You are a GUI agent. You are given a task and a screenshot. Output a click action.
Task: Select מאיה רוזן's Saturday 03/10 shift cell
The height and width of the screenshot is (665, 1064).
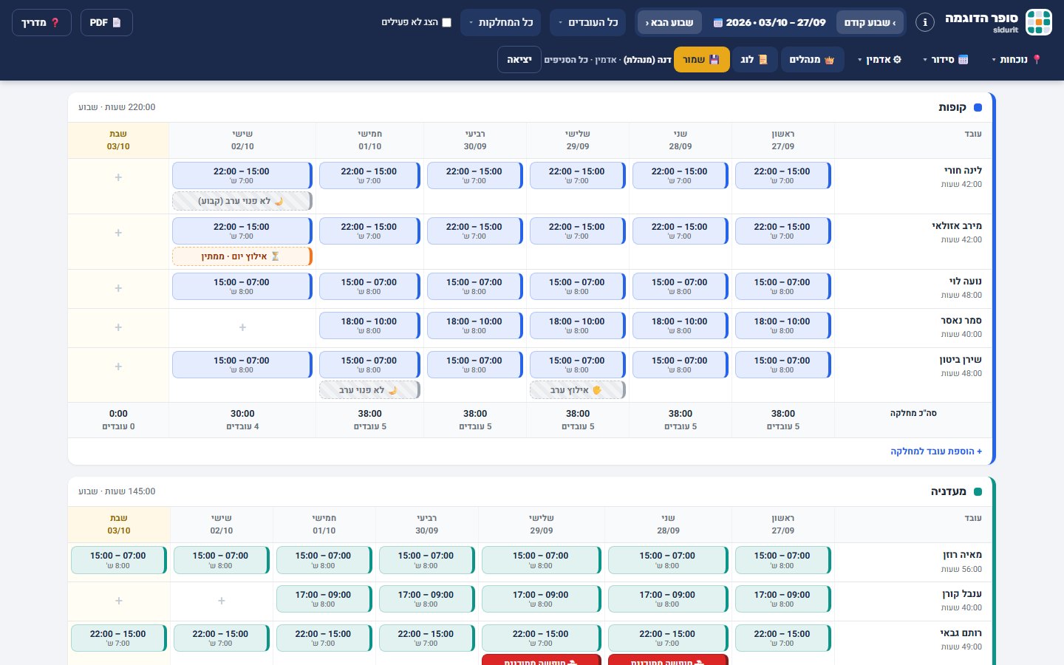point(119,560)
